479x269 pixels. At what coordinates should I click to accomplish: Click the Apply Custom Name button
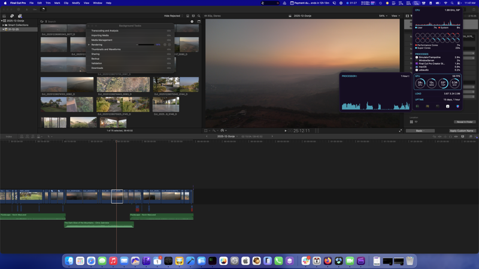(x=462, y=131)
